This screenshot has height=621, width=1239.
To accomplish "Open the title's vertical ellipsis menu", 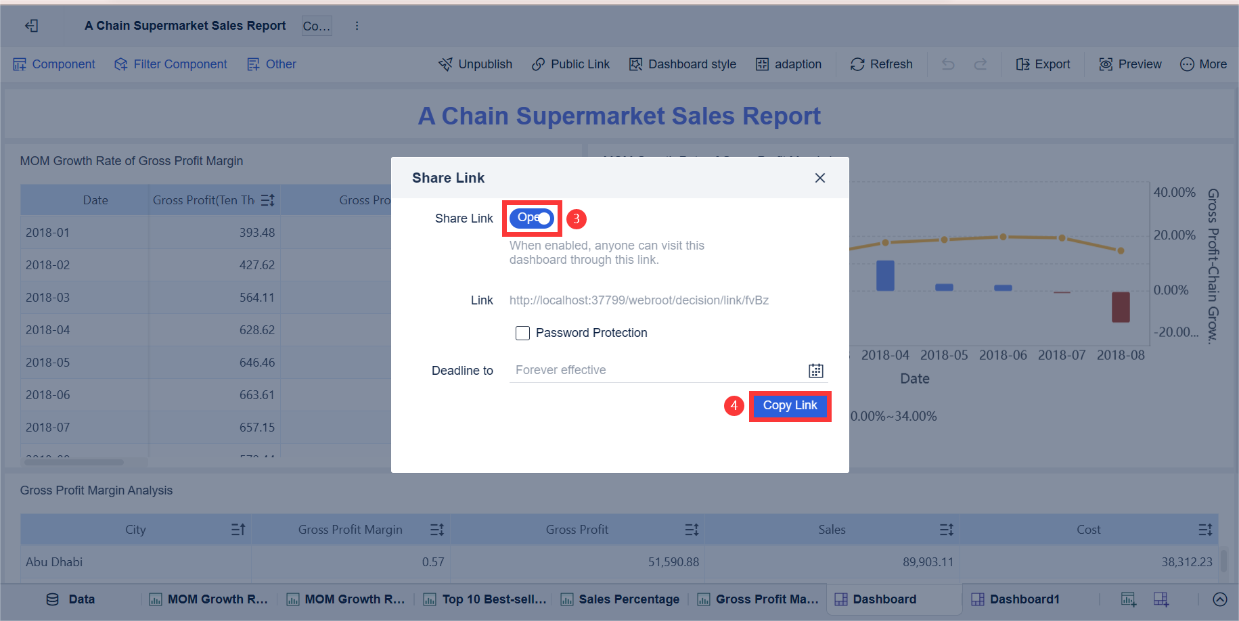I will 357,25.
